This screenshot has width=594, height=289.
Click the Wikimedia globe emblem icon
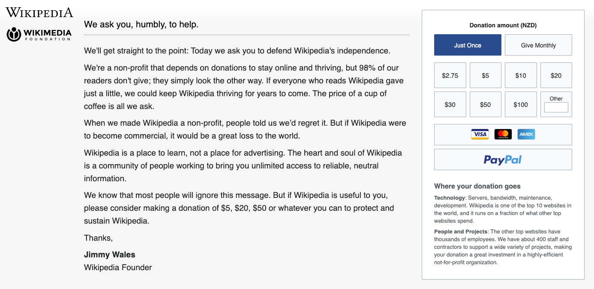[13, 35]
